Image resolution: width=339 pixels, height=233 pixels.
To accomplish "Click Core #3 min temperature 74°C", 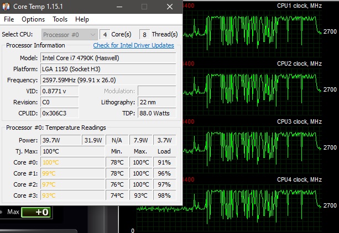I will coord(117,195).
